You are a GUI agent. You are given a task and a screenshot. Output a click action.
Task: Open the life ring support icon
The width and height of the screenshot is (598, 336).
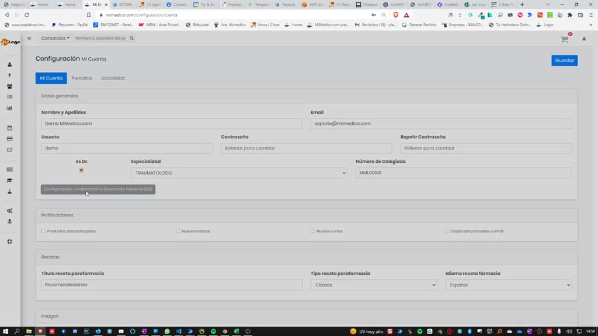tap(9, 242)
